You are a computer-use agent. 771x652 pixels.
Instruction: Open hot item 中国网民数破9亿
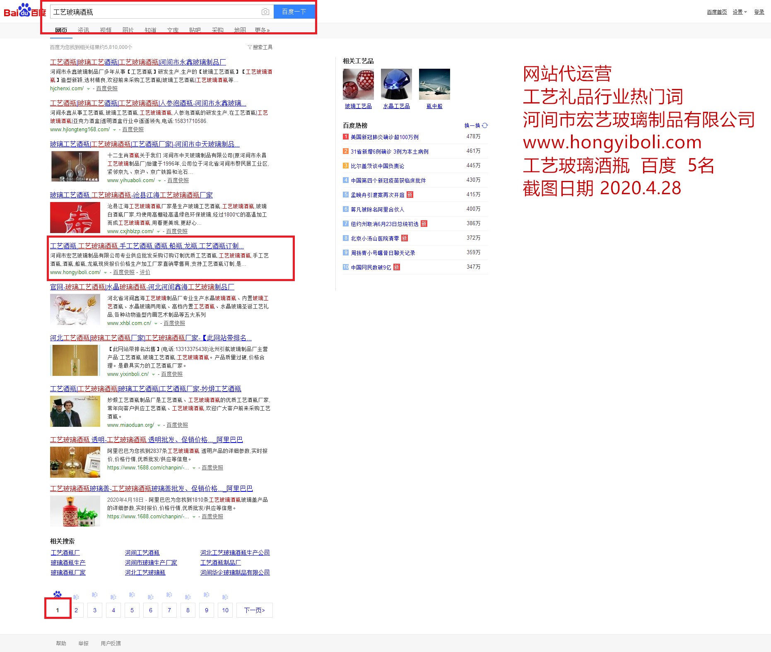371,267
